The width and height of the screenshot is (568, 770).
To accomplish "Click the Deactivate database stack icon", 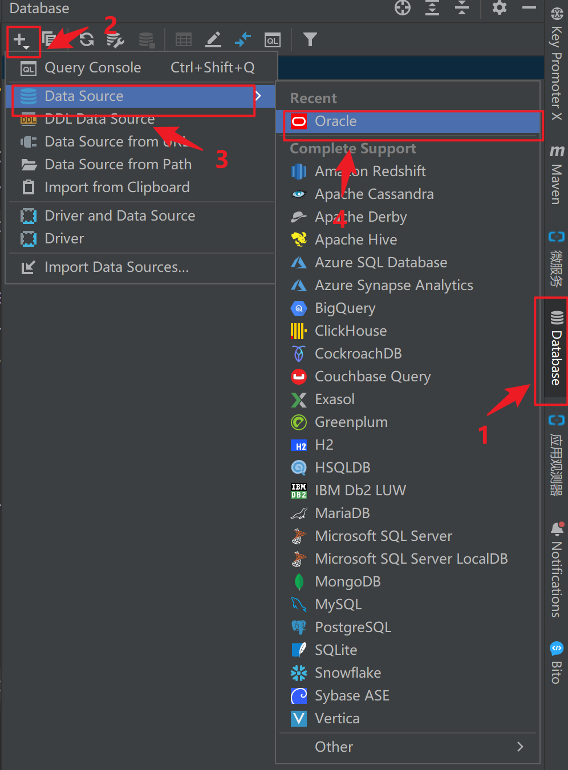I will pyautogui.click(x=147, y=40).
